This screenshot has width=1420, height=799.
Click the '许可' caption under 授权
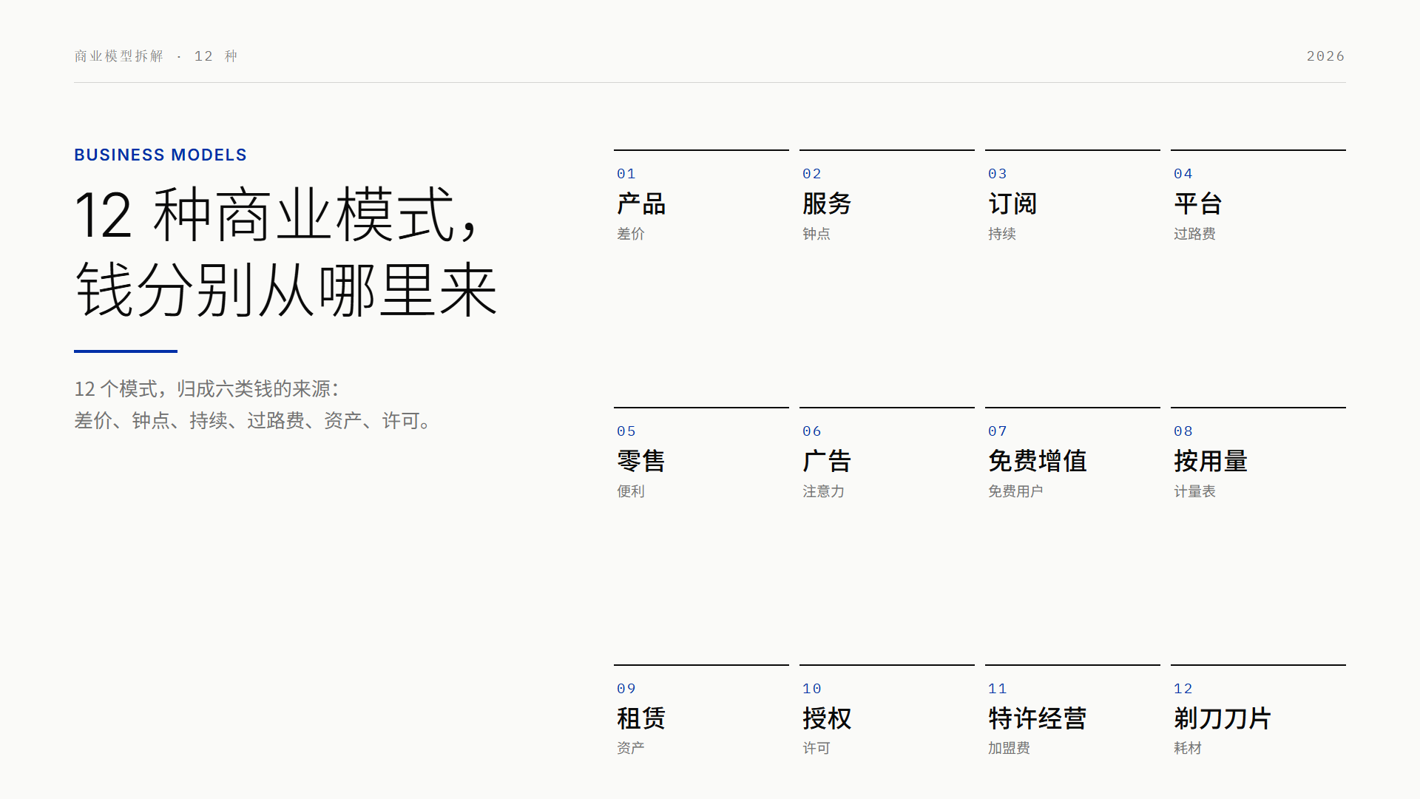[816, 748]
